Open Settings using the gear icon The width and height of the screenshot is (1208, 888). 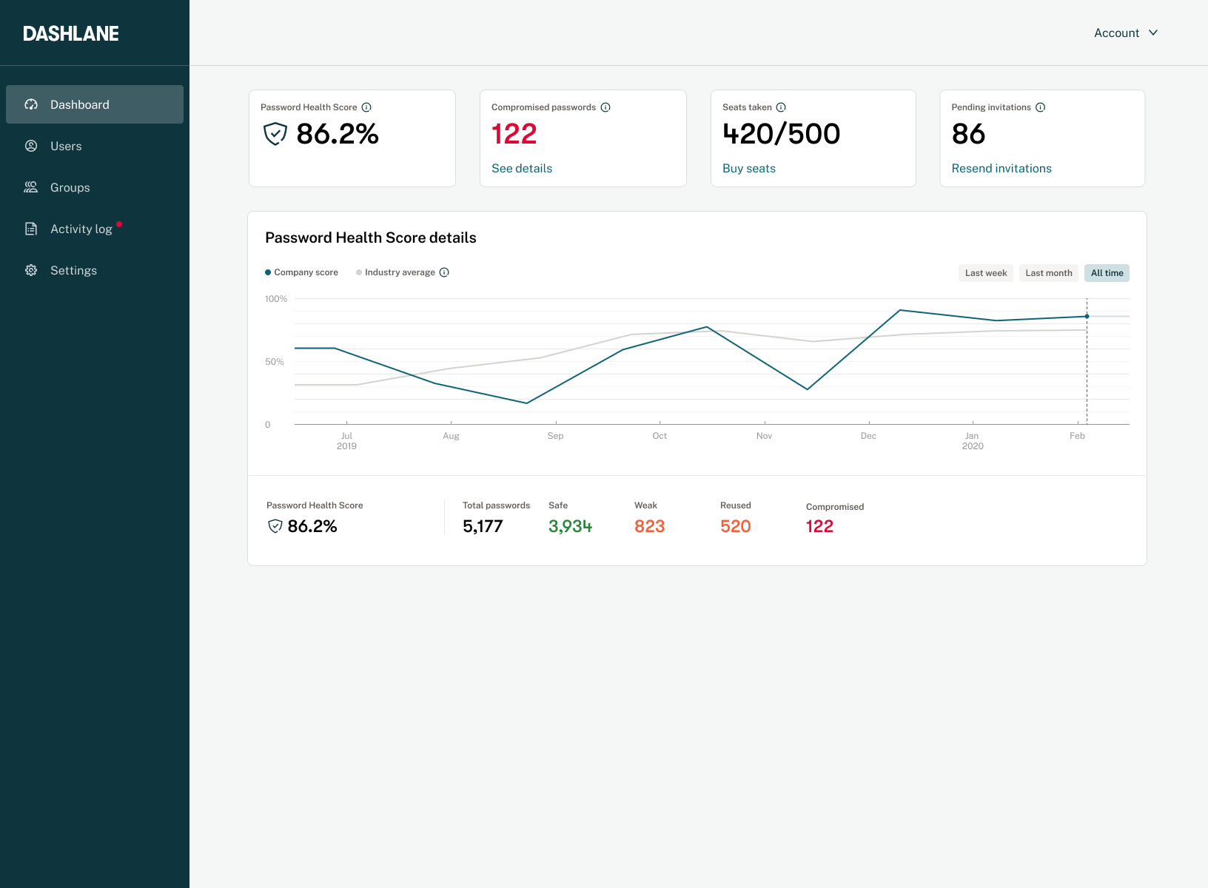pos(31,270)
